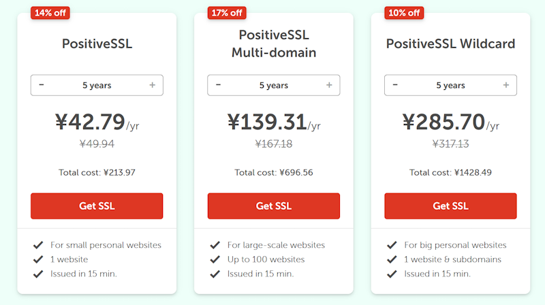Click checkmark beside 'For small personal websites'
This screenshot has height=305, width=545.
tap(38, 245)
